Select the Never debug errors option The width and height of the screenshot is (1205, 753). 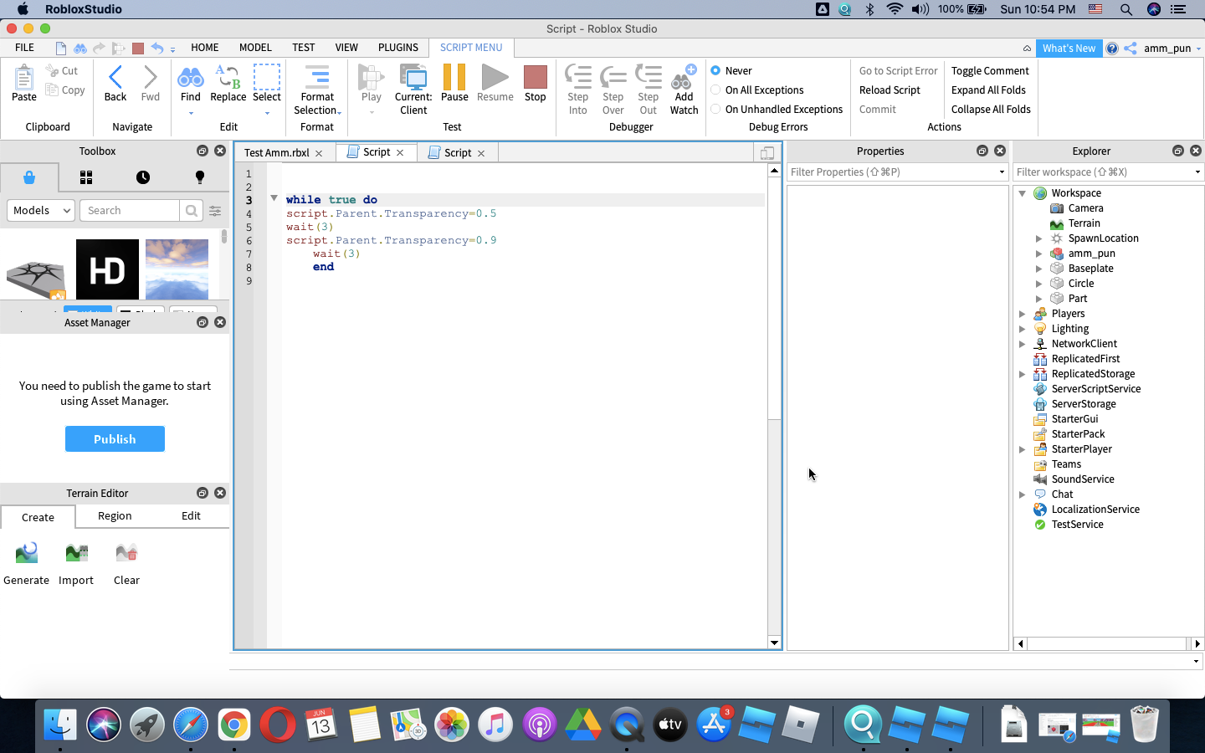tap(715, 70)
